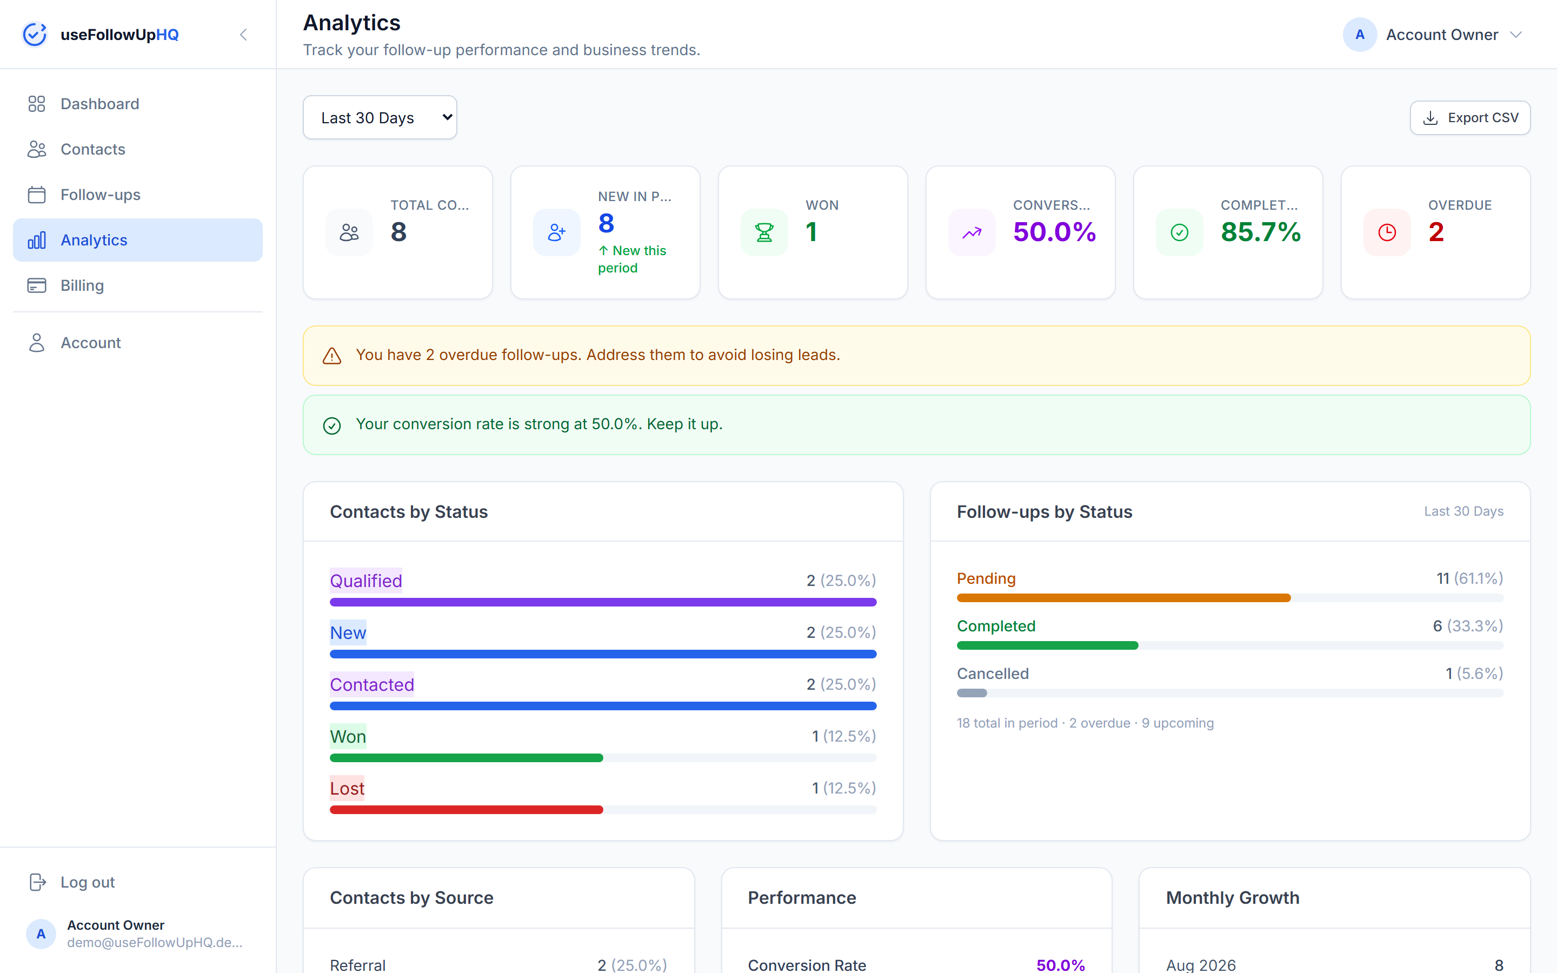
Task: Click the Completion checkmark circle icon
Action: 1179,232
